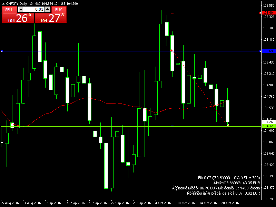Click left handle of blue horizontal line
The image size is (276, 207).
pyautogui.click(x=2, y=51)
